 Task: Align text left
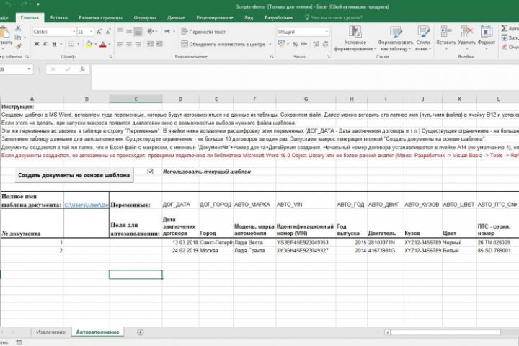tap(120, 44)
